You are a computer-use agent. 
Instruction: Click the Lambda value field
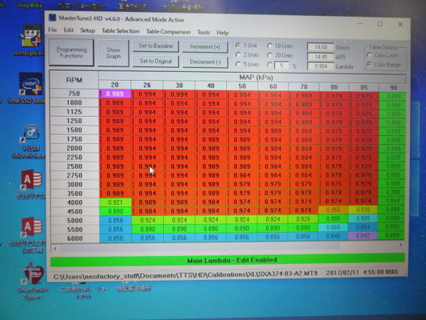pos(320,66)
